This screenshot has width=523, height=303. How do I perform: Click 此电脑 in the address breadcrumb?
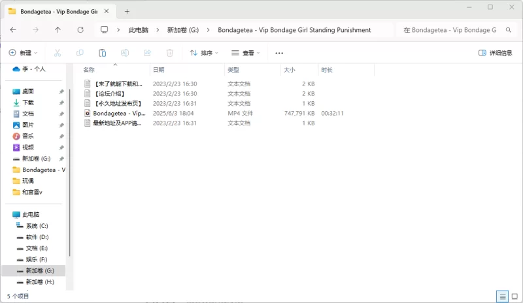[x=138, y=30]
